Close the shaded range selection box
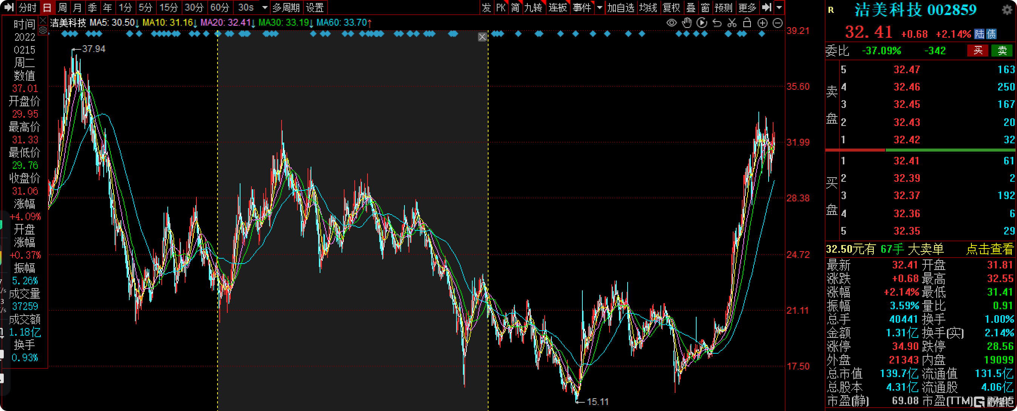Screen dimensions: 1017x411 [482, 37]
